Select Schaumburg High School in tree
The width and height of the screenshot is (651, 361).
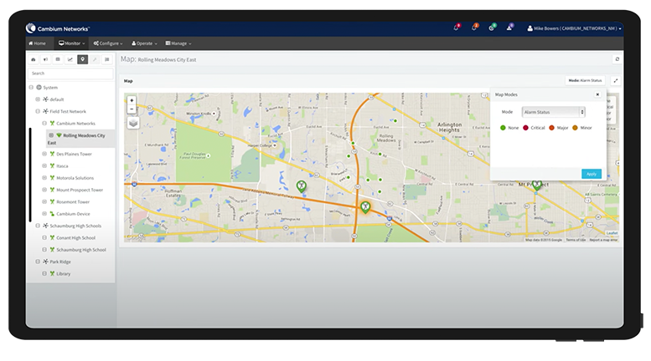pyautogui.click(x=81, y=250)
